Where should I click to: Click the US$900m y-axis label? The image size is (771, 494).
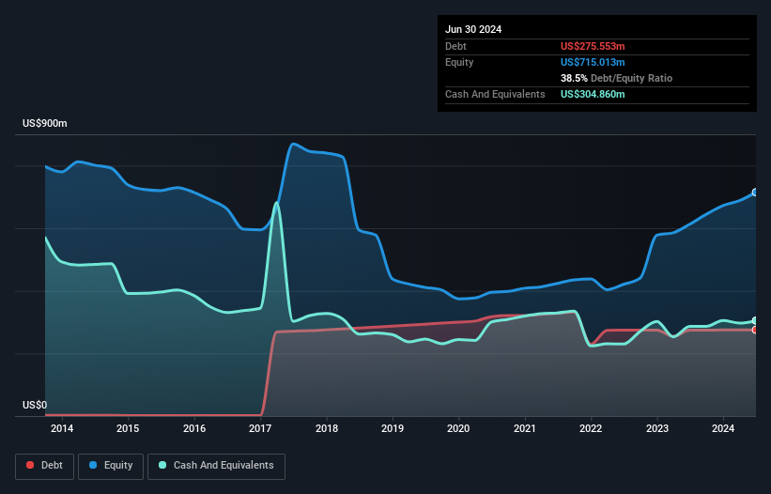pyautogui.click(x=45, y=123)
